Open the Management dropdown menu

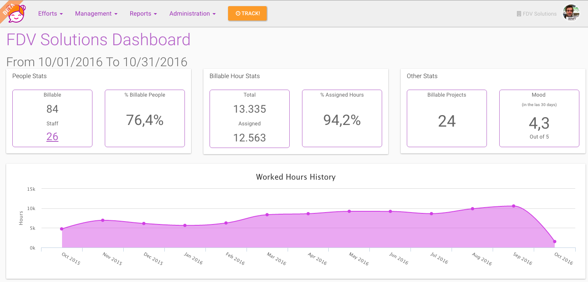pyautogui.click(x=96, y=14)
